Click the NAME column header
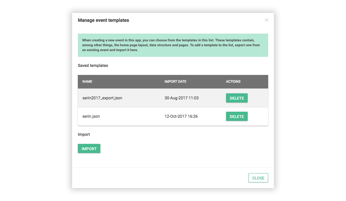The width and height of the screenshot is (346, 201). tap(87, 82)
